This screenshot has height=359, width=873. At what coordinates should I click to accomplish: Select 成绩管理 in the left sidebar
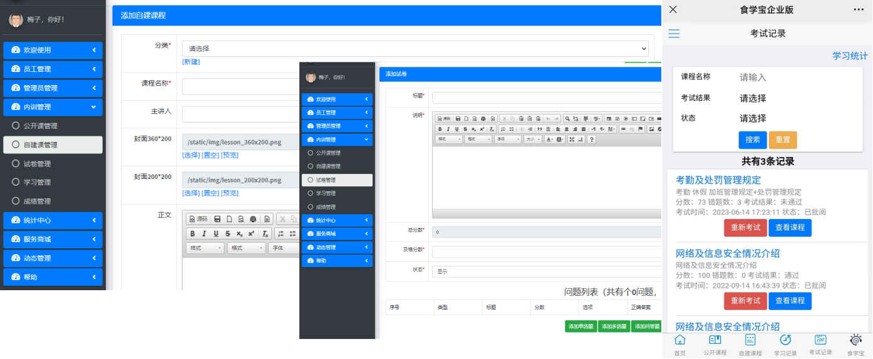[53, 201]
